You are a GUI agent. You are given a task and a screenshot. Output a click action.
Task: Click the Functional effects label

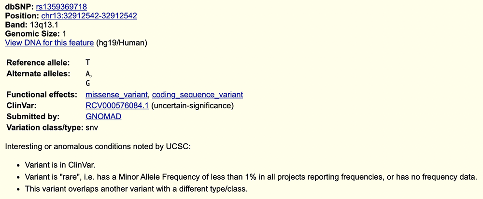[42, 95]
